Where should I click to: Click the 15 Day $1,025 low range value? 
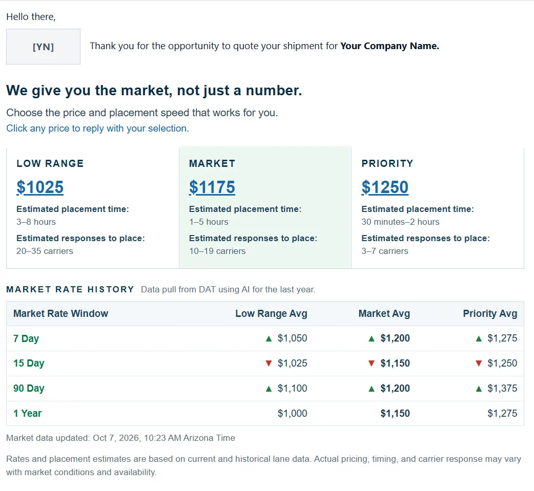click(x=292, y=364)
